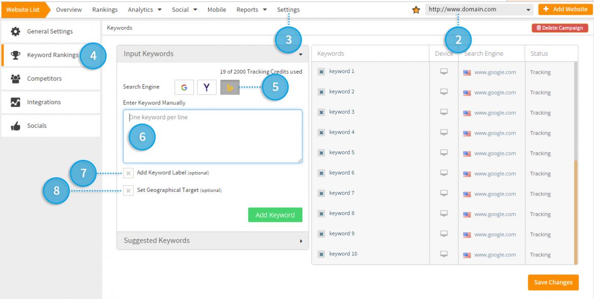Screen dimensions: 594x299
Task: Remove keyword 5 with its X icon
Action: 321,153
